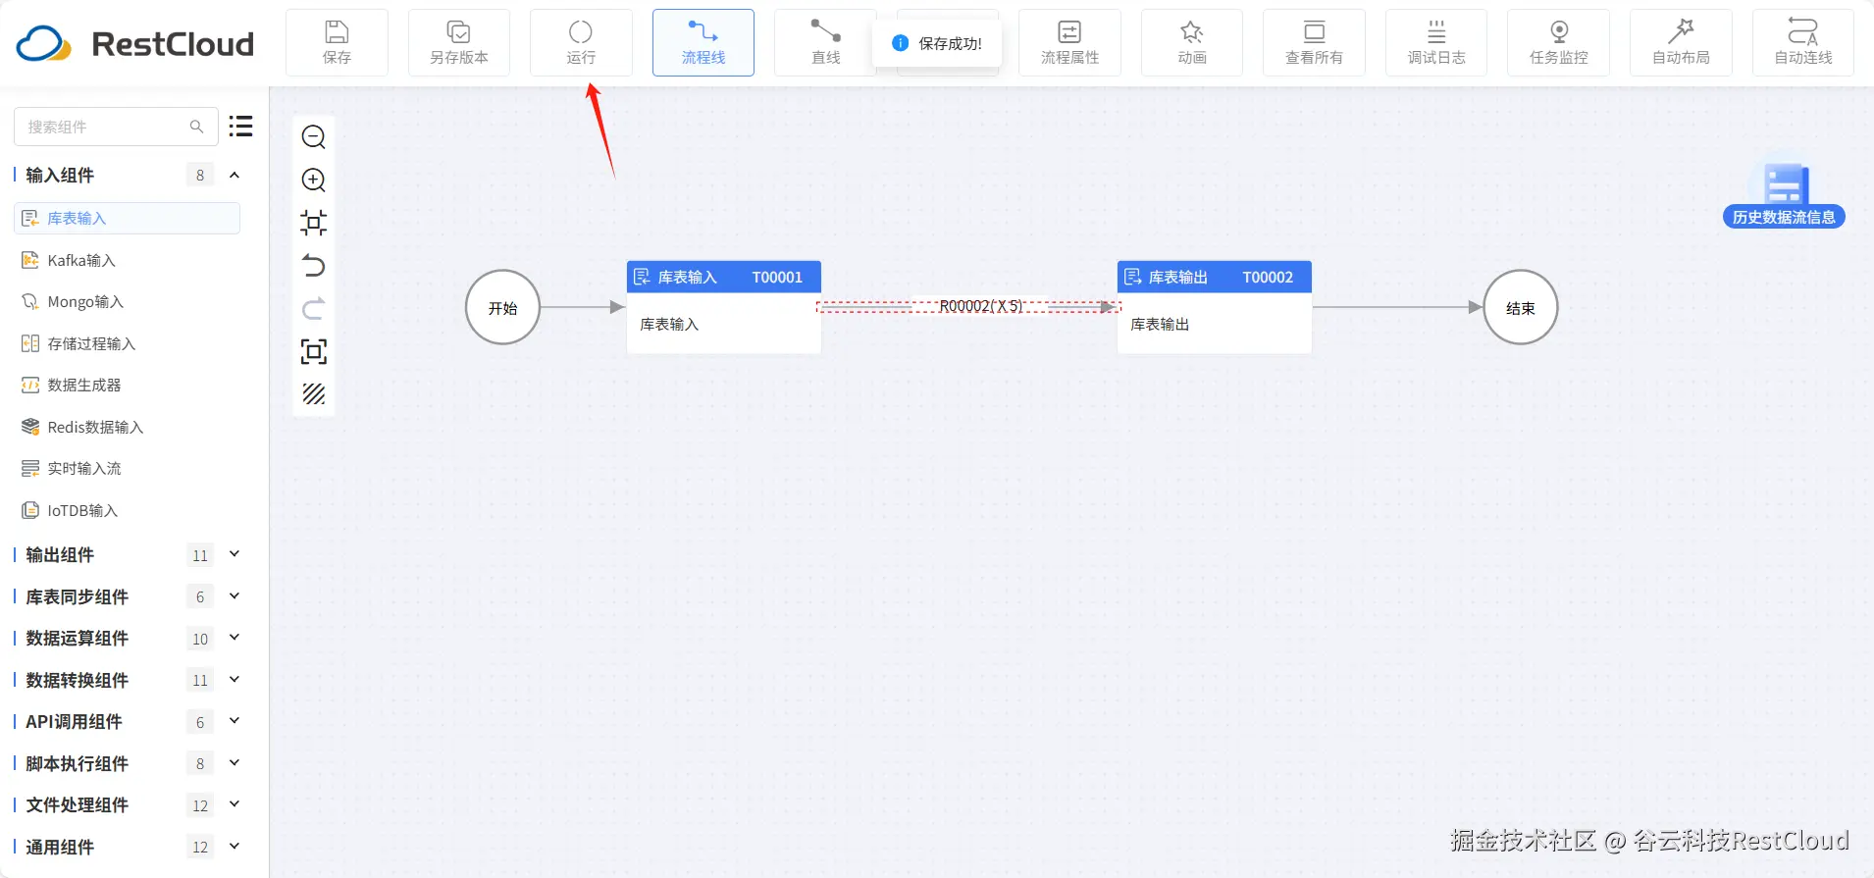
Task: Toggle the hatched grid background icon
Action: (314, 394)
